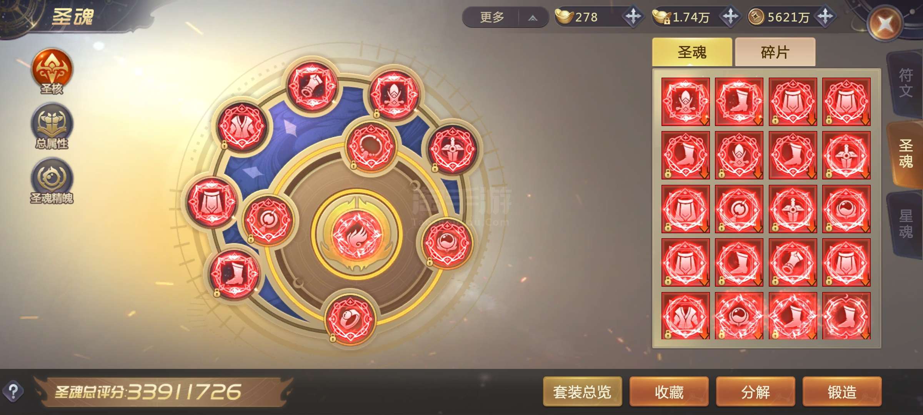Viewport: 923px width, 415px height.
Task: Open the 总属性 attributes icon
Action: pos(52,126)
